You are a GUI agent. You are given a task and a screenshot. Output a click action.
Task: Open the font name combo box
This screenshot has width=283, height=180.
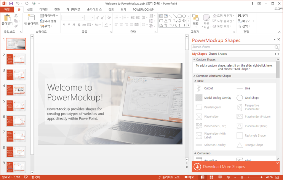pyautogui.click(x=73, y=18)
